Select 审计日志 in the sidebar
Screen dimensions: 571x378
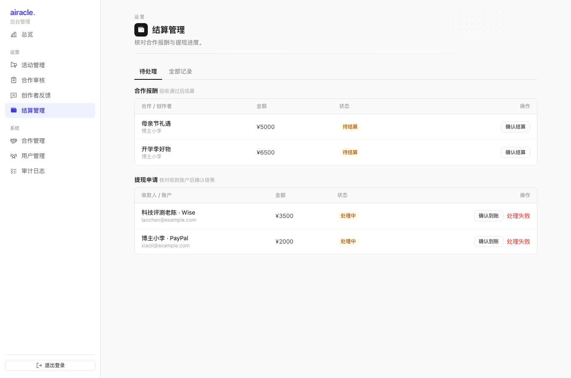click(50, 171)
